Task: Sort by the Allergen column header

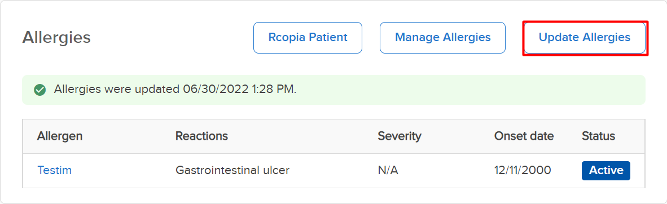Action: click(60, 136)
